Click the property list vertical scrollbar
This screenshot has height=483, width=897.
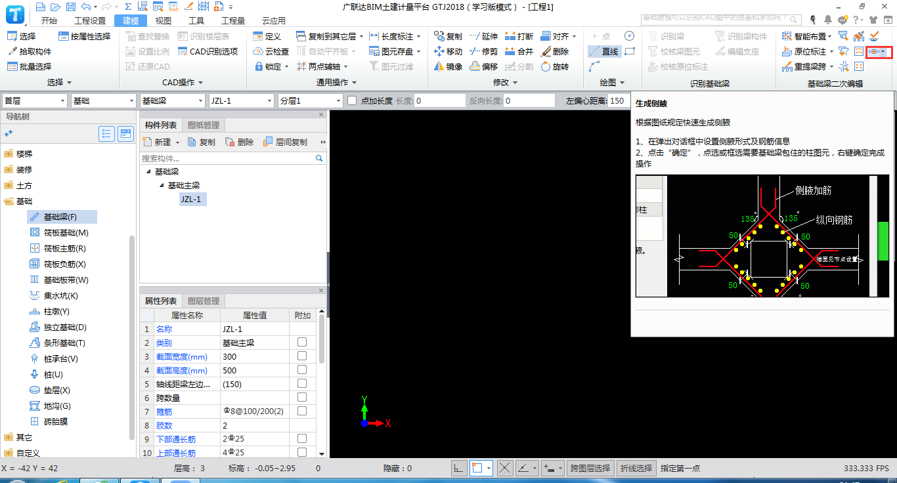[x=322, y=338]
